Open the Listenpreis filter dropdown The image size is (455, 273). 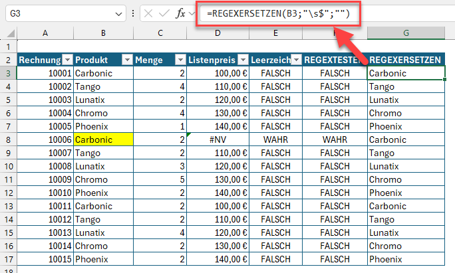243,60
